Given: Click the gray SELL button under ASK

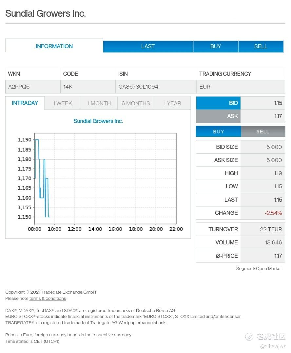Looking at the screenshot, I should (263, 132).
